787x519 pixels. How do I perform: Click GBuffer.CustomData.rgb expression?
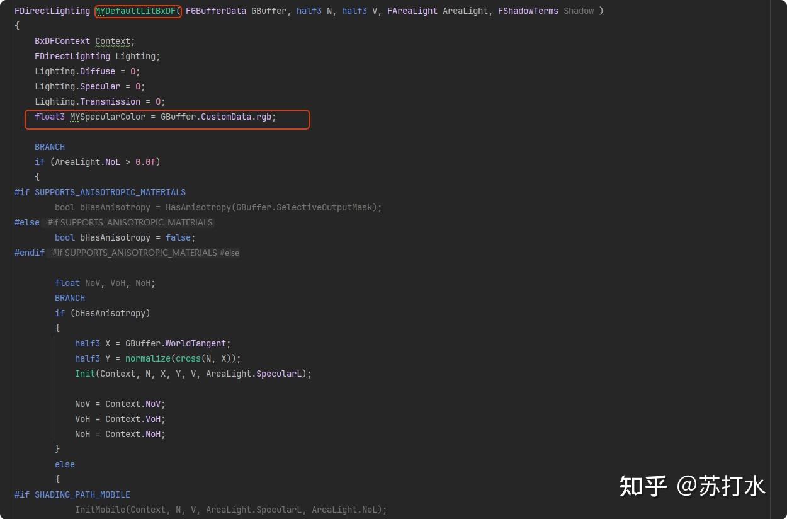[x=217, y=117]
